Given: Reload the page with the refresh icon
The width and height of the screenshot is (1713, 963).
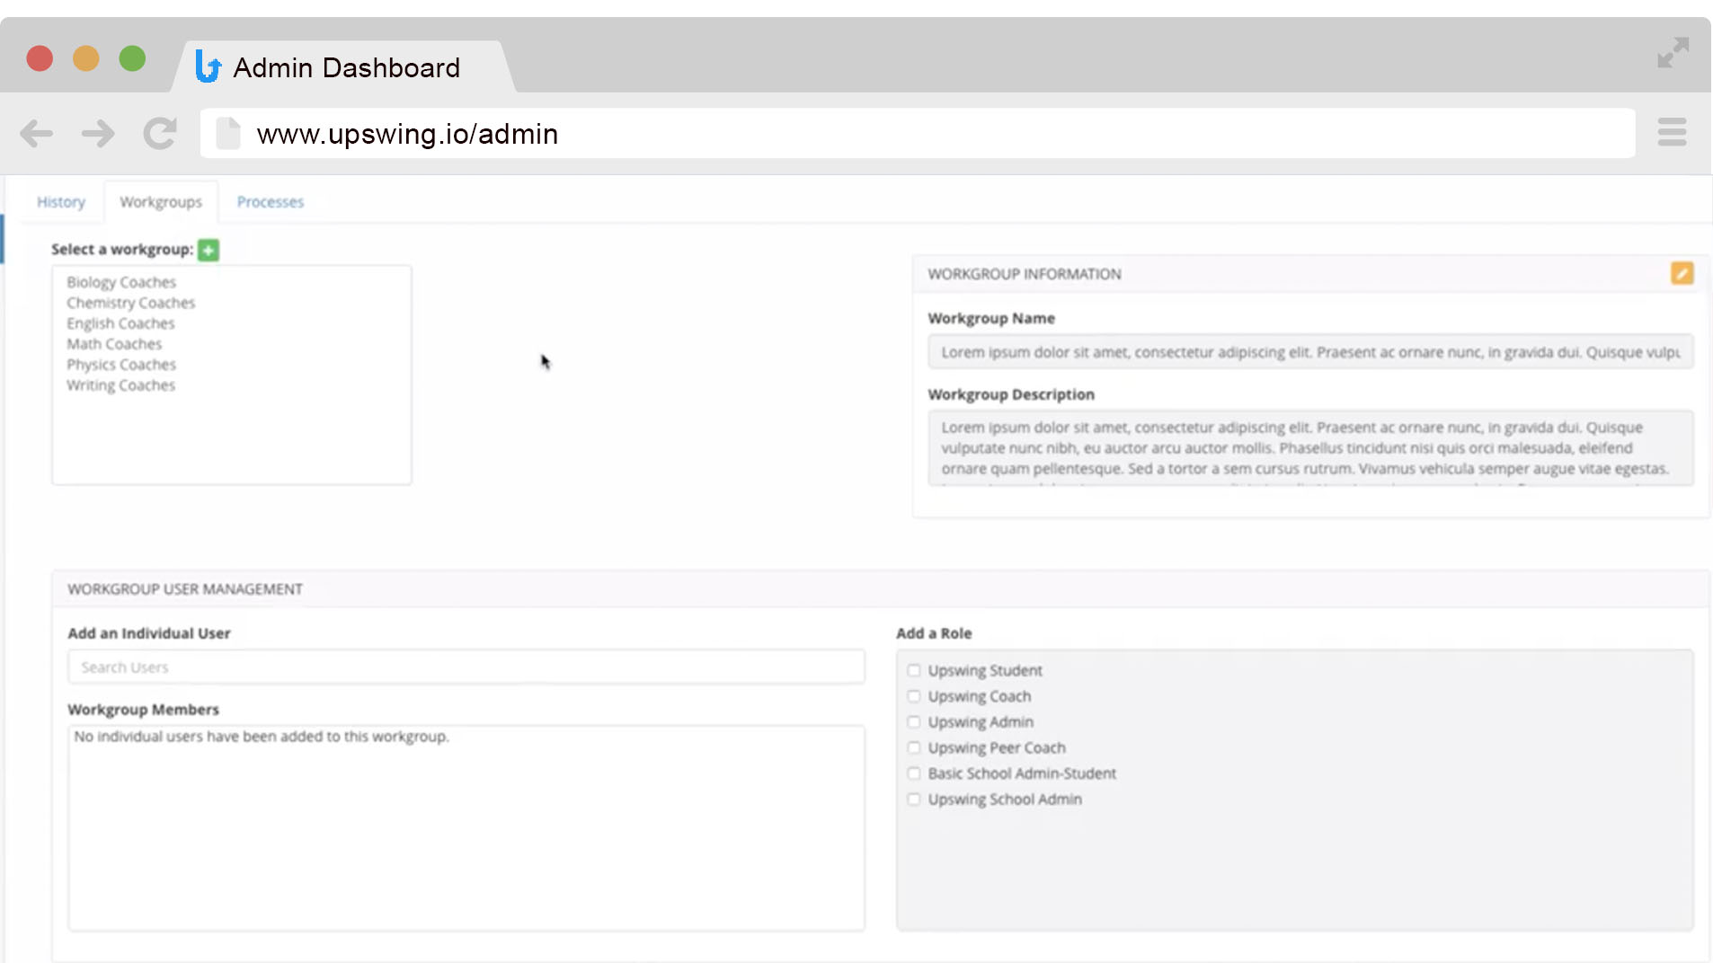Looking at the screenshot, I should tap(160, 134).
